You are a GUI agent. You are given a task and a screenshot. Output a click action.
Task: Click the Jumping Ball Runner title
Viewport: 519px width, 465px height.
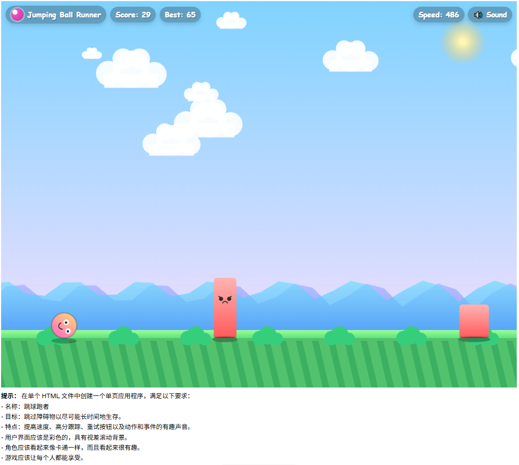(64, 15)
